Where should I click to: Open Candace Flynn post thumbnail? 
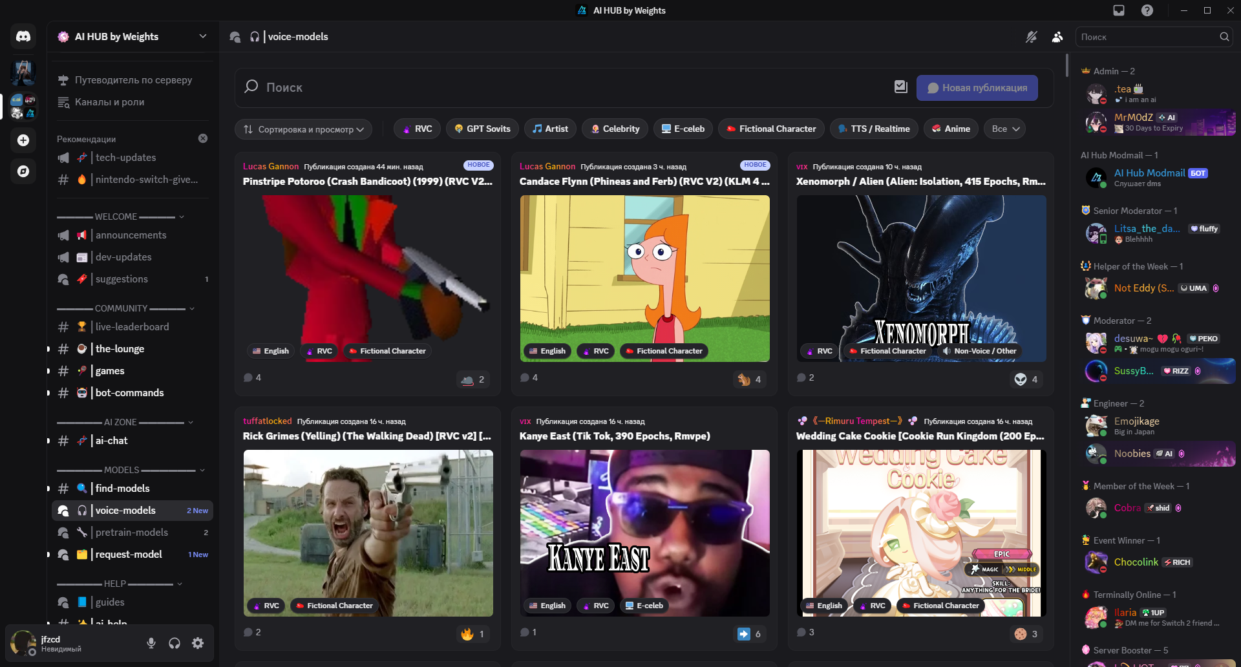coord(645,279)
